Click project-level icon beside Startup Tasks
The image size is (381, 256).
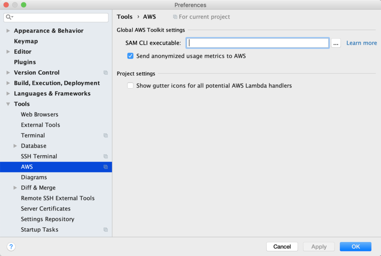[x=106, y=229]
